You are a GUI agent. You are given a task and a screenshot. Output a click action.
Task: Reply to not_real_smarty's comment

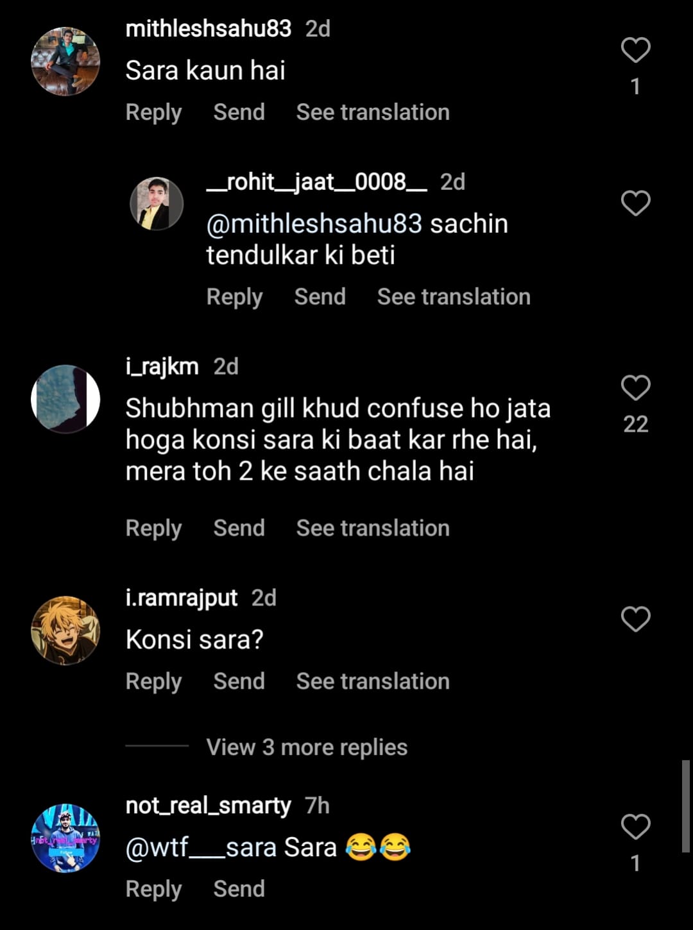point(154,889)
